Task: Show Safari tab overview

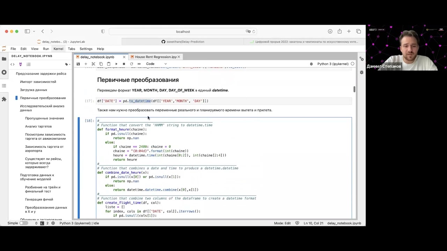Action: [x=359, y=31]
